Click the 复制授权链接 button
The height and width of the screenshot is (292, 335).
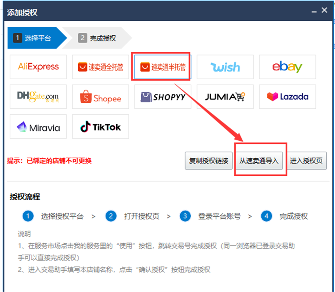click(208, 161)
